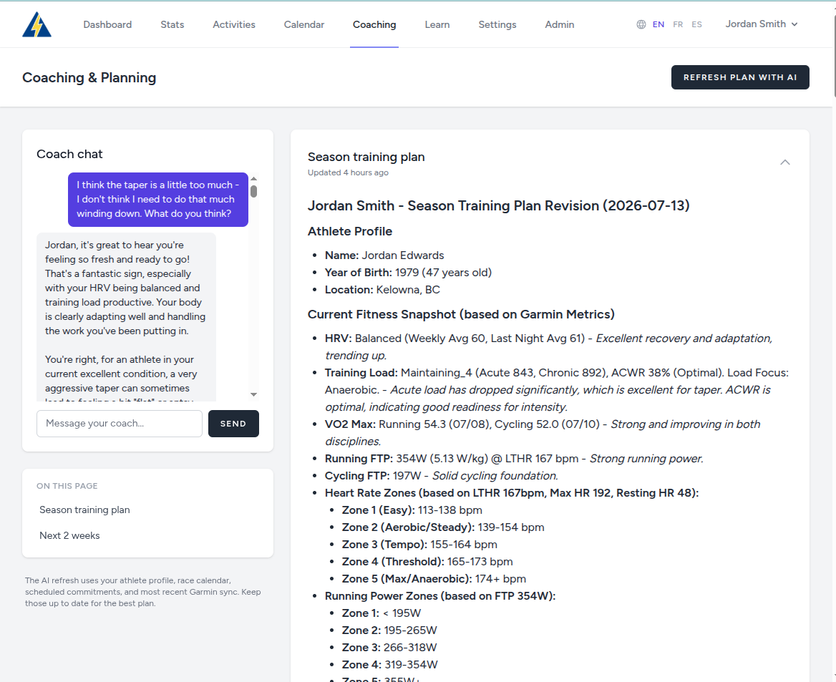Screen dimensions: 836x682
Task: Open the Jordan Smith user menu
Action: tap(762, 24)
